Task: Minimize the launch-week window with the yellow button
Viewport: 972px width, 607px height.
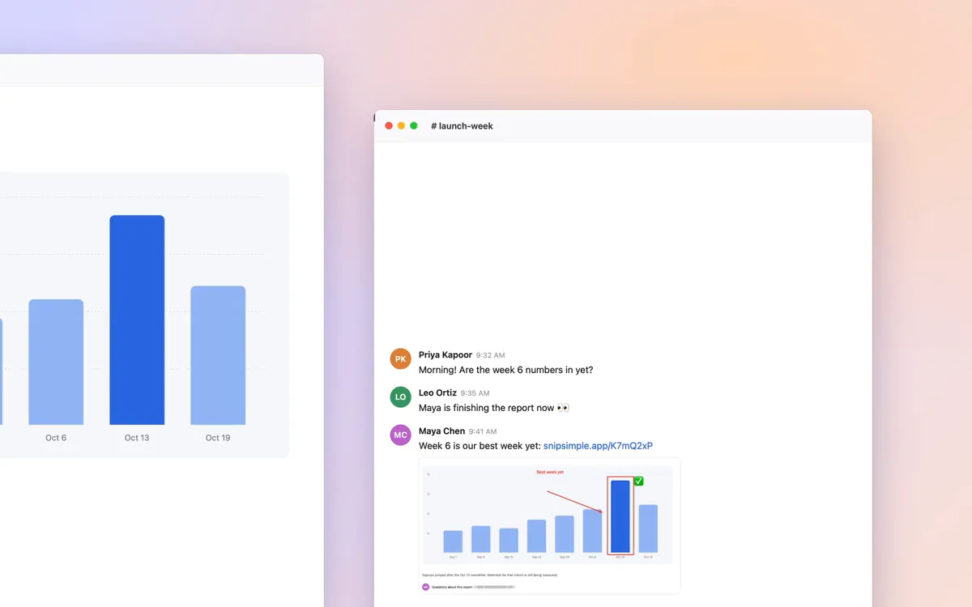Action: point(401,126)
